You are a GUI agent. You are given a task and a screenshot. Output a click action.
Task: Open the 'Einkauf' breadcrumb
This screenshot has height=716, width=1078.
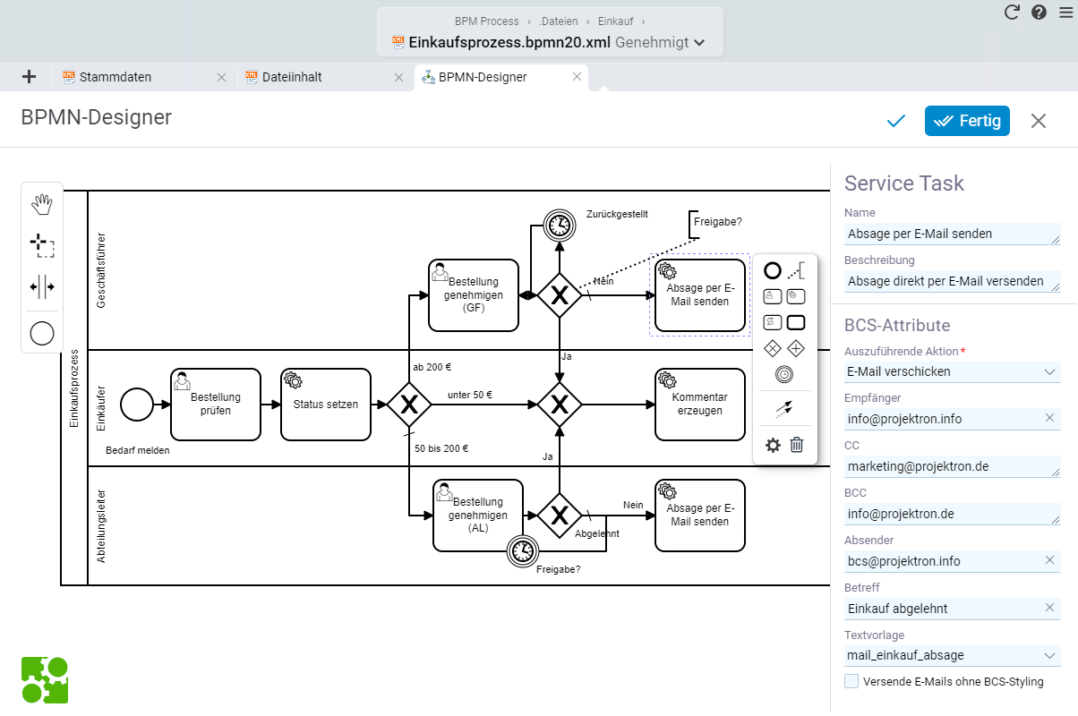[616, 21]
